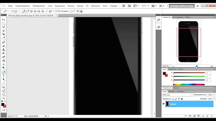Open custom shape geometry options arrow

53,11
